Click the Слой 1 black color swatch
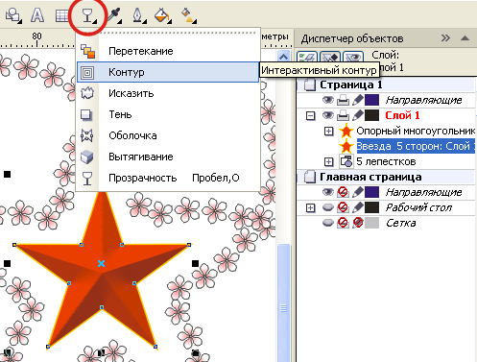477x362 pixels. (x=372, y=115)
